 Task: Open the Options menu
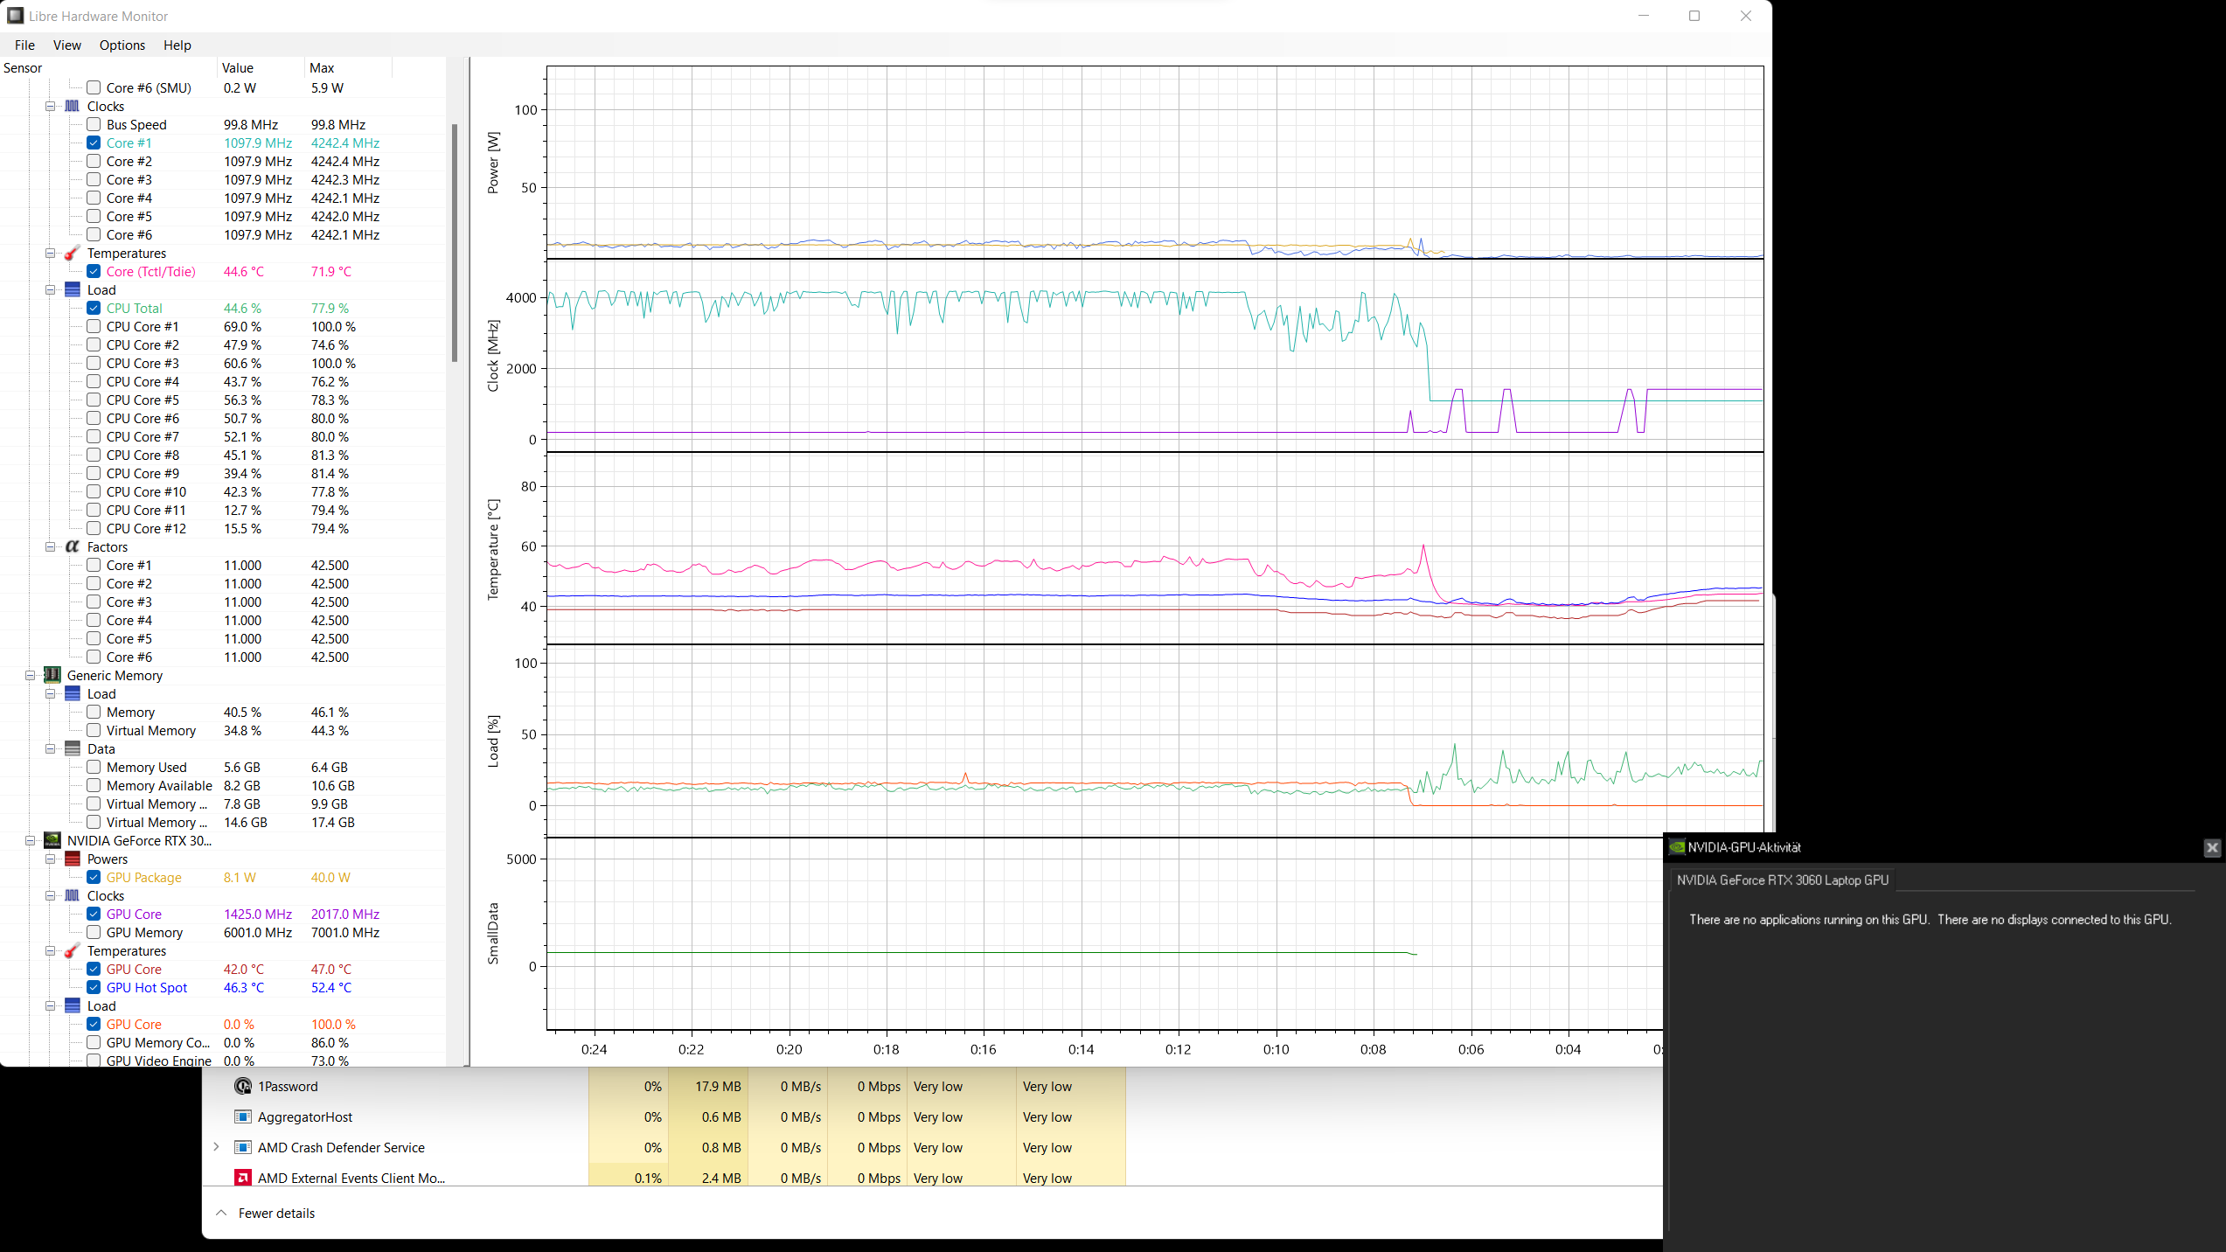[122, 45]
